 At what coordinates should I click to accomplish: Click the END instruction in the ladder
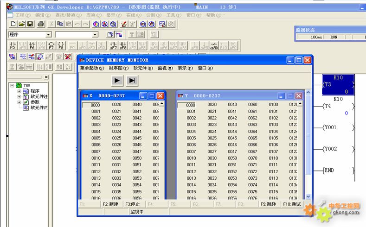click(338, 170)
